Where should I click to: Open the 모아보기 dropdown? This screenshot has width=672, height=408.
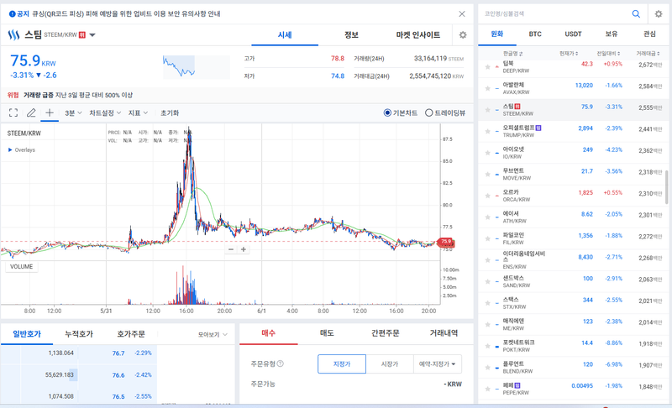pyautogui.click(x=213, y=334)
